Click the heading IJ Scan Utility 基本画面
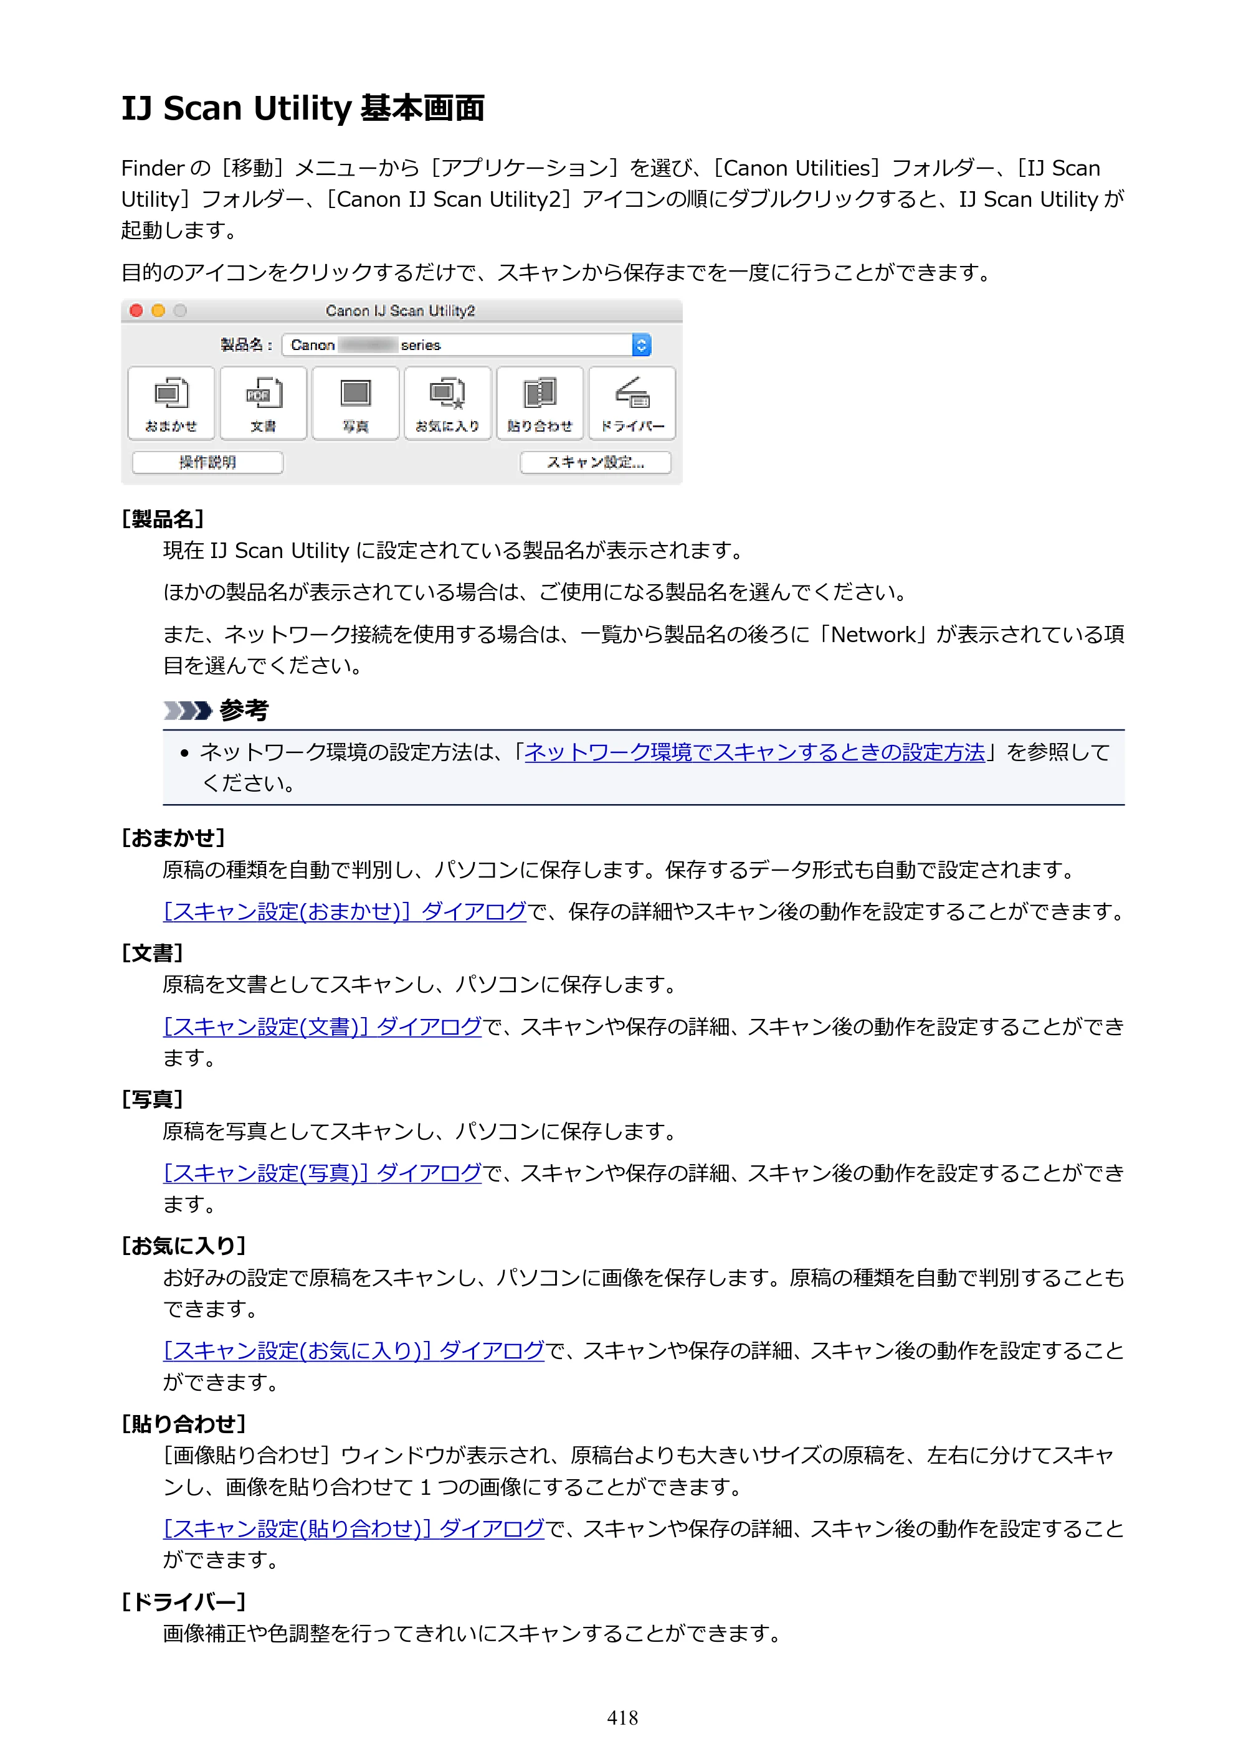The width and height of the screenshot is (1246, 1762). [x=303, y=108]
